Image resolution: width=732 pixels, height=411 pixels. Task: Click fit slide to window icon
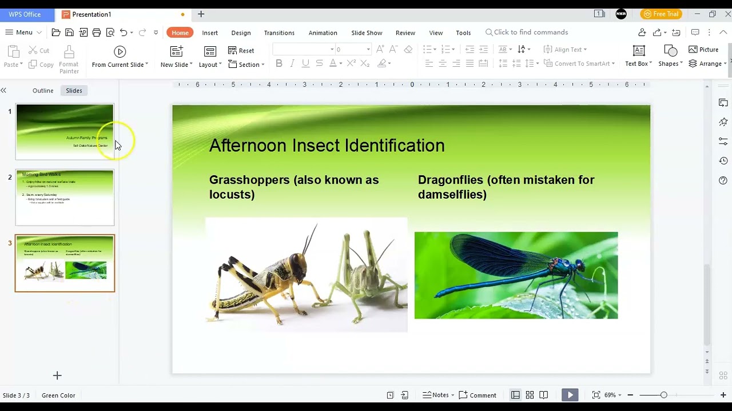click(596, 395)
